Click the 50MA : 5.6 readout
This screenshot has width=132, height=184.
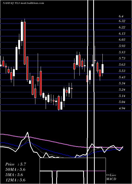[x=15, y=170]
